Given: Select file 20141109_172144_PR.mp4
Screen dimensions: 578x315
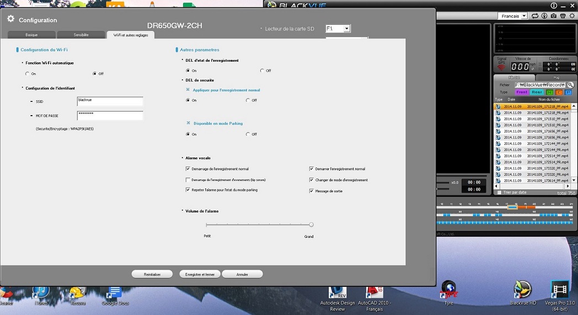Looking at the screenshot, I should coord(532,150).
